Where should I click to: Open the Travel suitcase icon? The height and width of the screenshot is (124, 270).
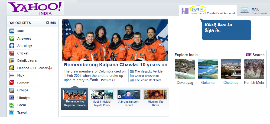click(12, 112)
